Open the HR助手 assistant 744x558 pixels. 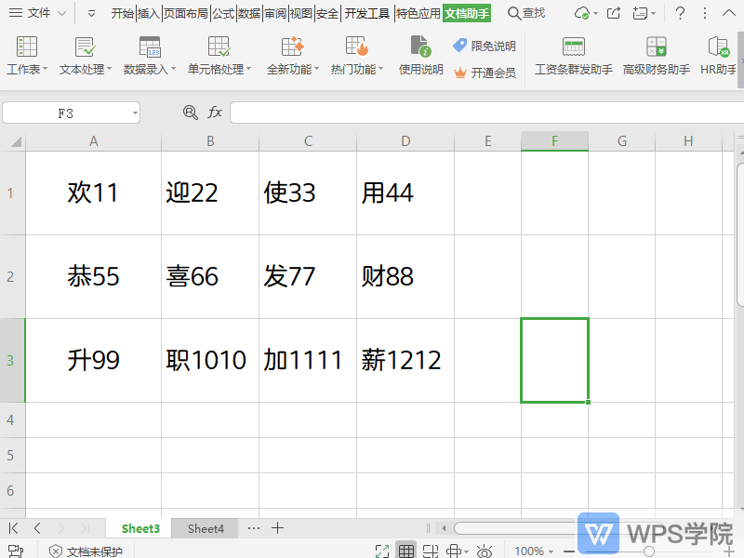(717, 56)
